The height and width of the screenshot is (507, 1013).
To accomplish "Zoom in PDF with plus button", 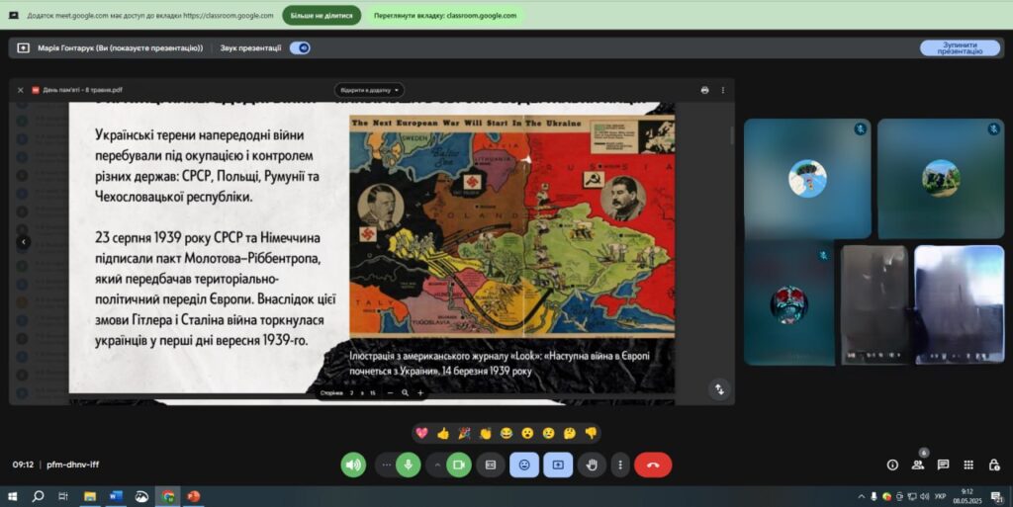I will pos(420,392).
